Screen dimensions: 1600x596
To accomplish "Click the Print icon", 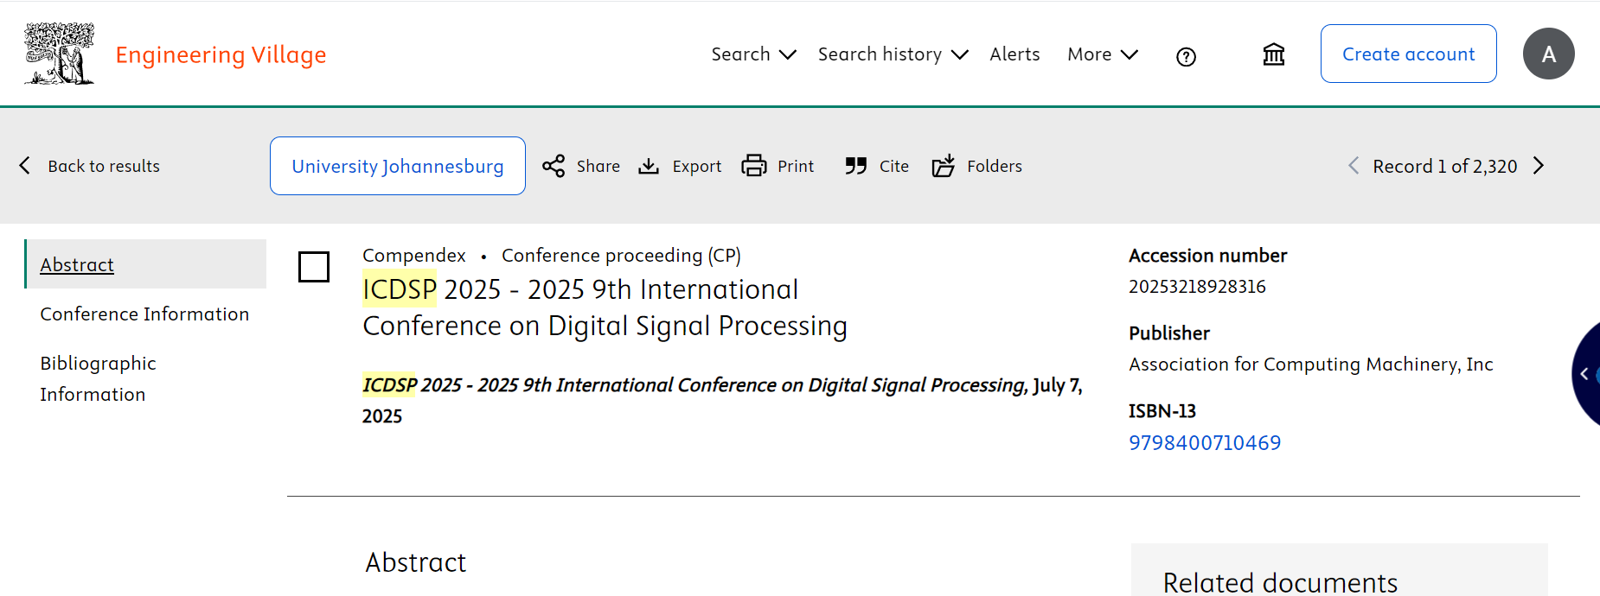I will click(x=754, y=166).
